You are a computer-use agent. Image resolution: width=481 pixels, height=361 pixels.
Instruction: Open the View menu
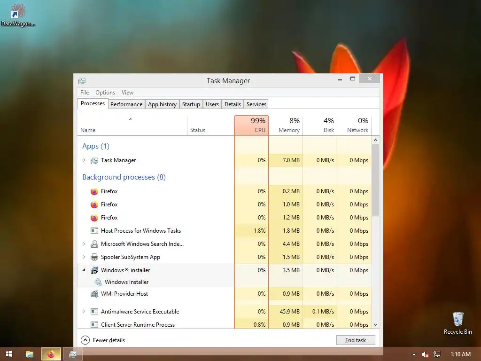pos(127,93)
